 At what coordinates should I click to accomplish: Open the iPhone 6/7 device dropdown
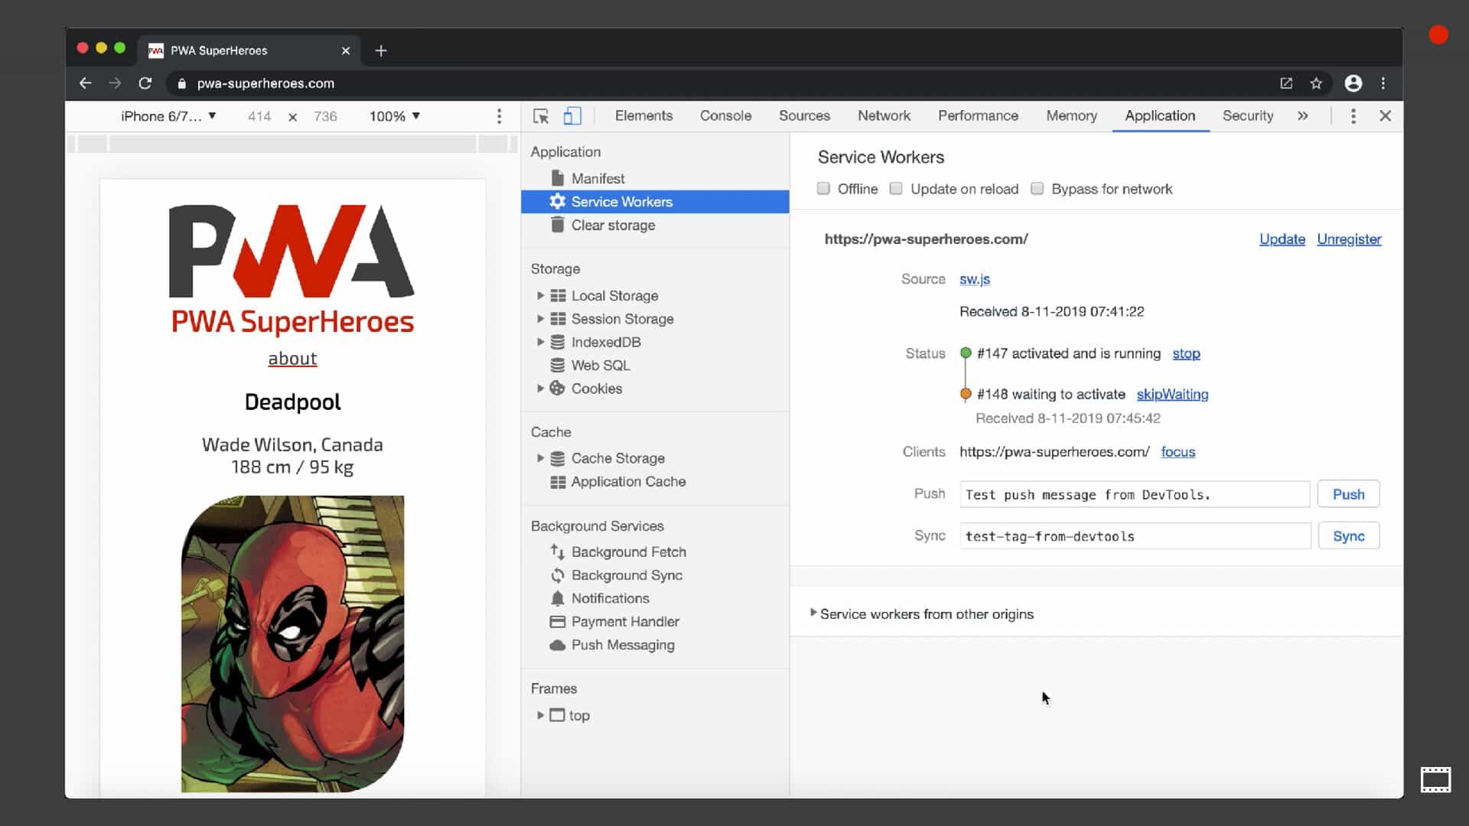[168, 116]
